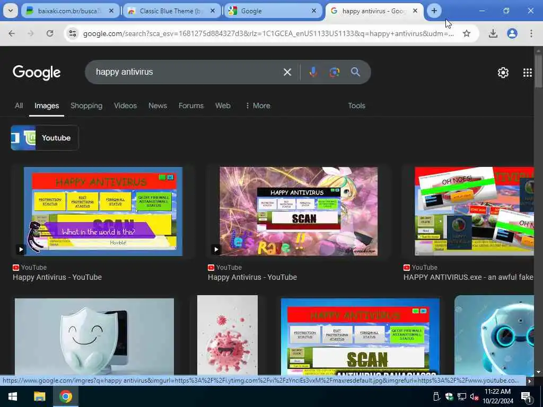
Task: Open the Google apps grid
Action: point(528,72)
